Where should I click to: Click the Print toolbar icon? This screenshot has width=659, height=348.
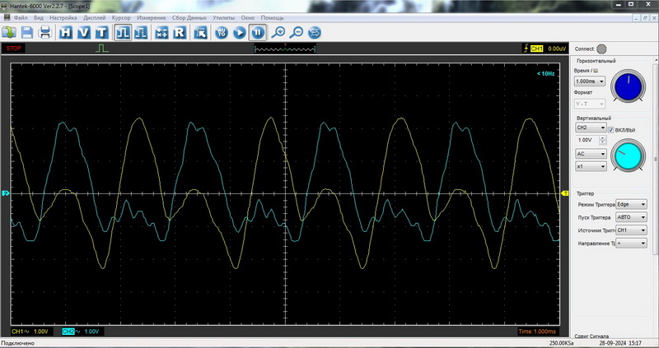tap(45, 33)
